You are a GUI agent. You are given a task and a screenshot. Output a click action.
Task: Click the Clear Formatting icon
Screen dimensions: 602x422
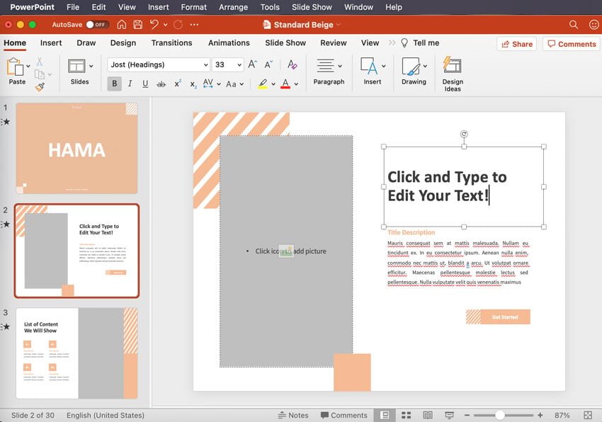coord(293,64)
